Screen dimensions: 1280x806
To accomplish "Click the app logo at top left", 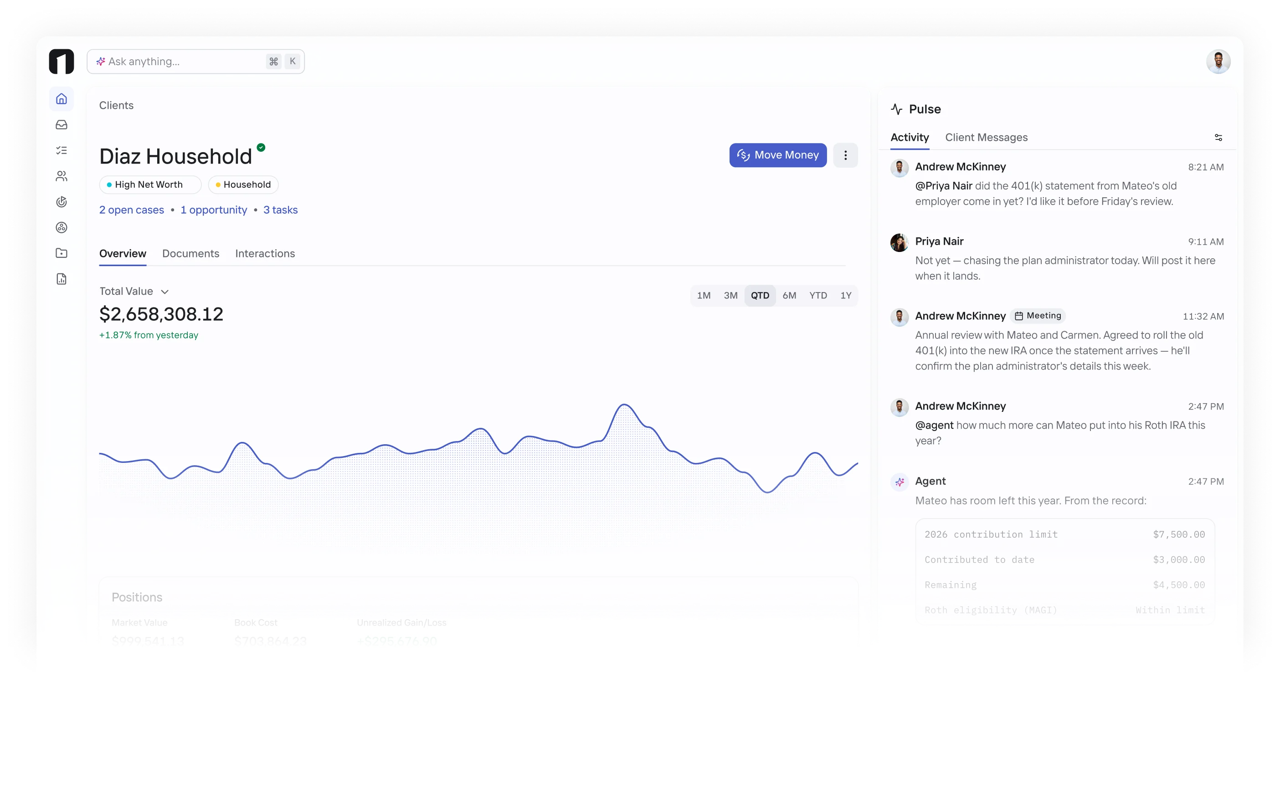I will [x=62, y=62].
